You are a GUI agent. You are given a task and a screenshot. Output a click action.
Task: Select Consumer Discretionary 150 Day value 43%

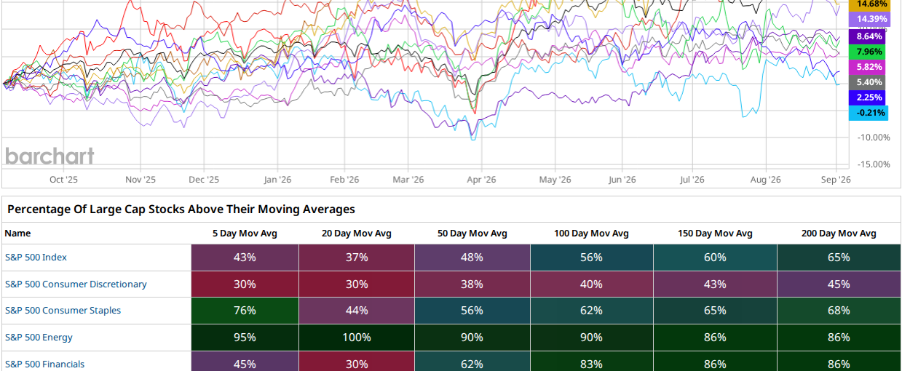(715, 284)
